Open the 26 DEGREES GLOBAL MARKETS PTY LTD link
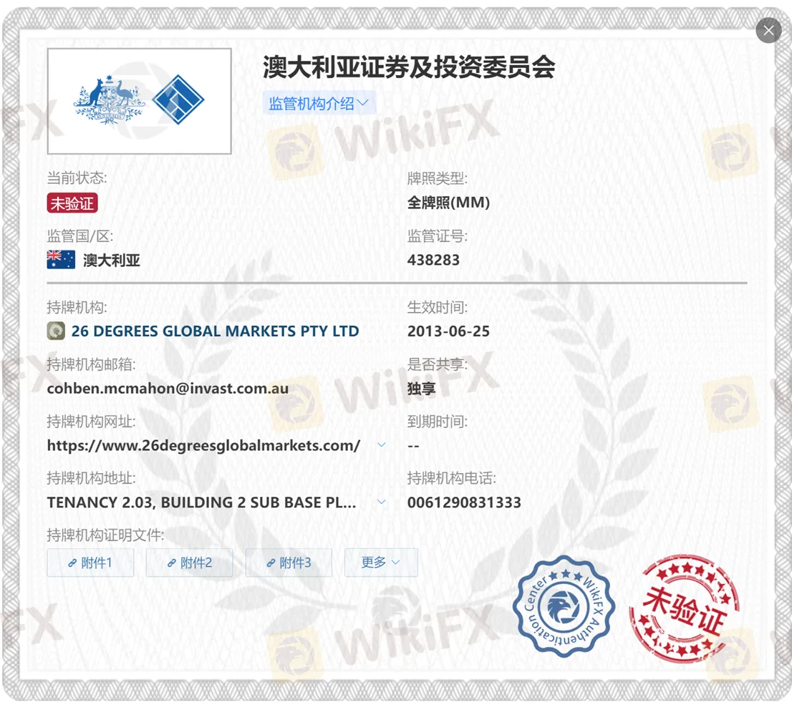The width and height of the screenshot is (792, 705). 215,331
